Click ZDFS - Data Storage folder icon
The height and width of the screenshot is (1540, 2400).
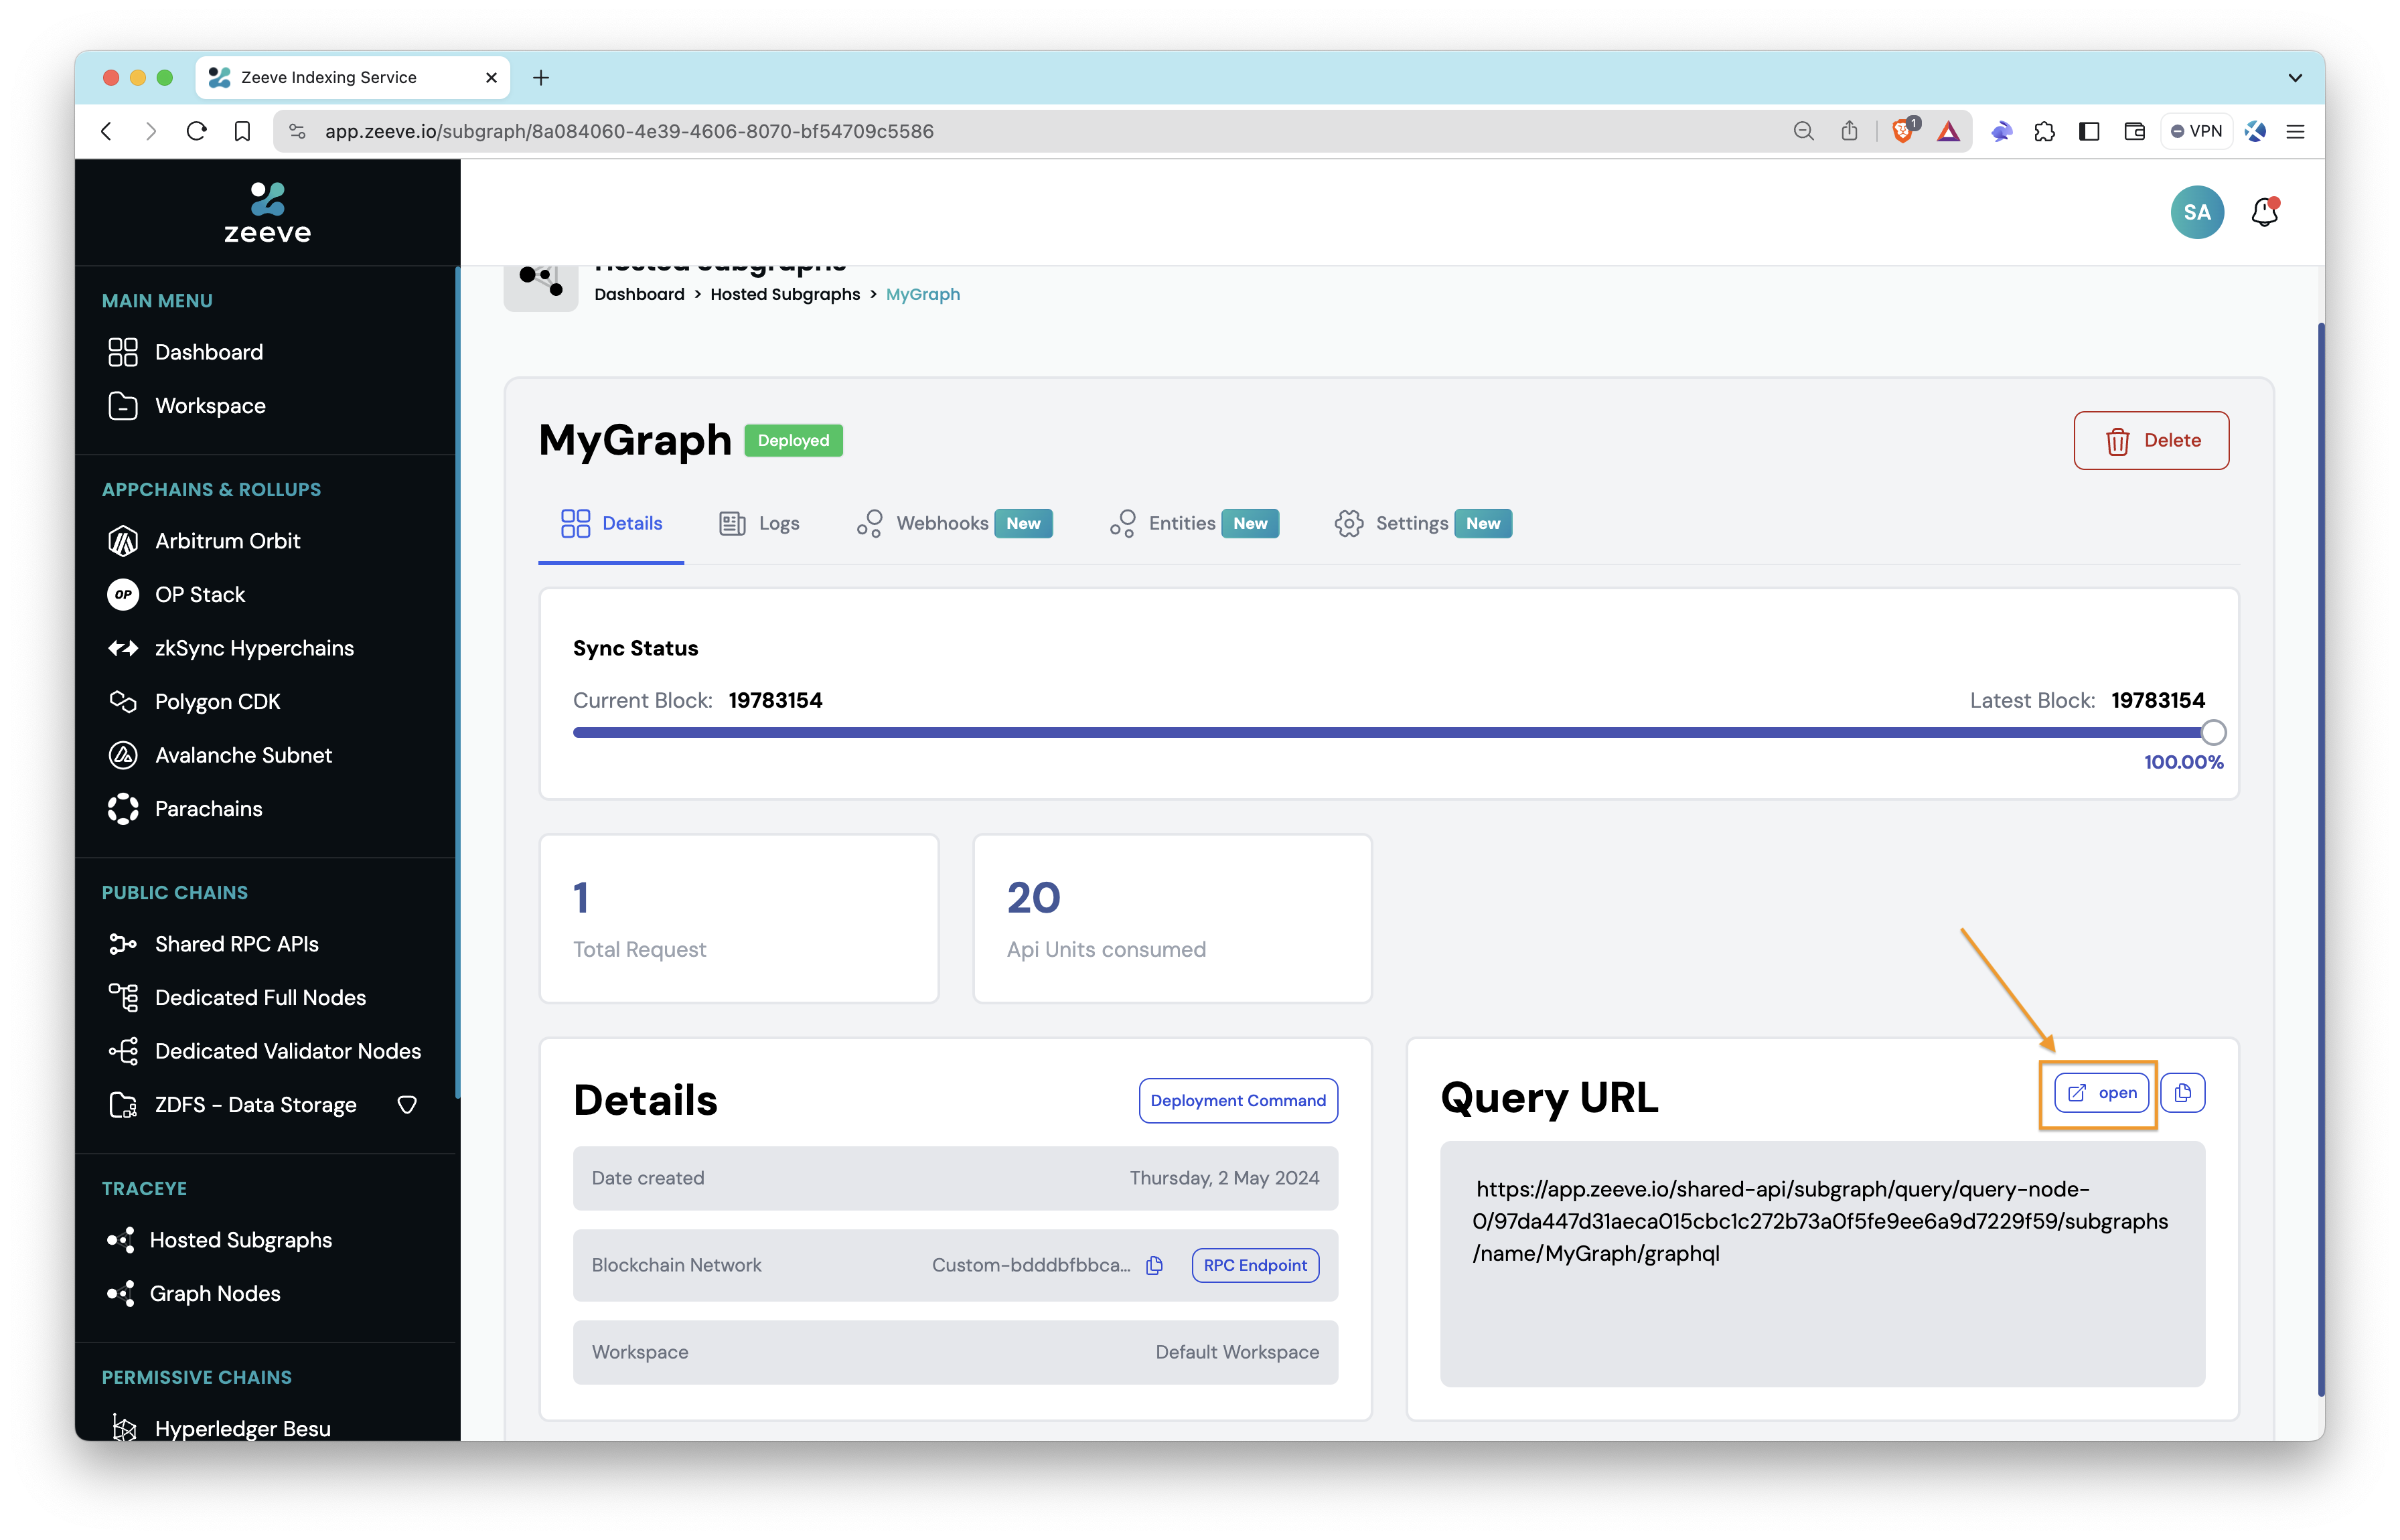(x=123, y=1105)
